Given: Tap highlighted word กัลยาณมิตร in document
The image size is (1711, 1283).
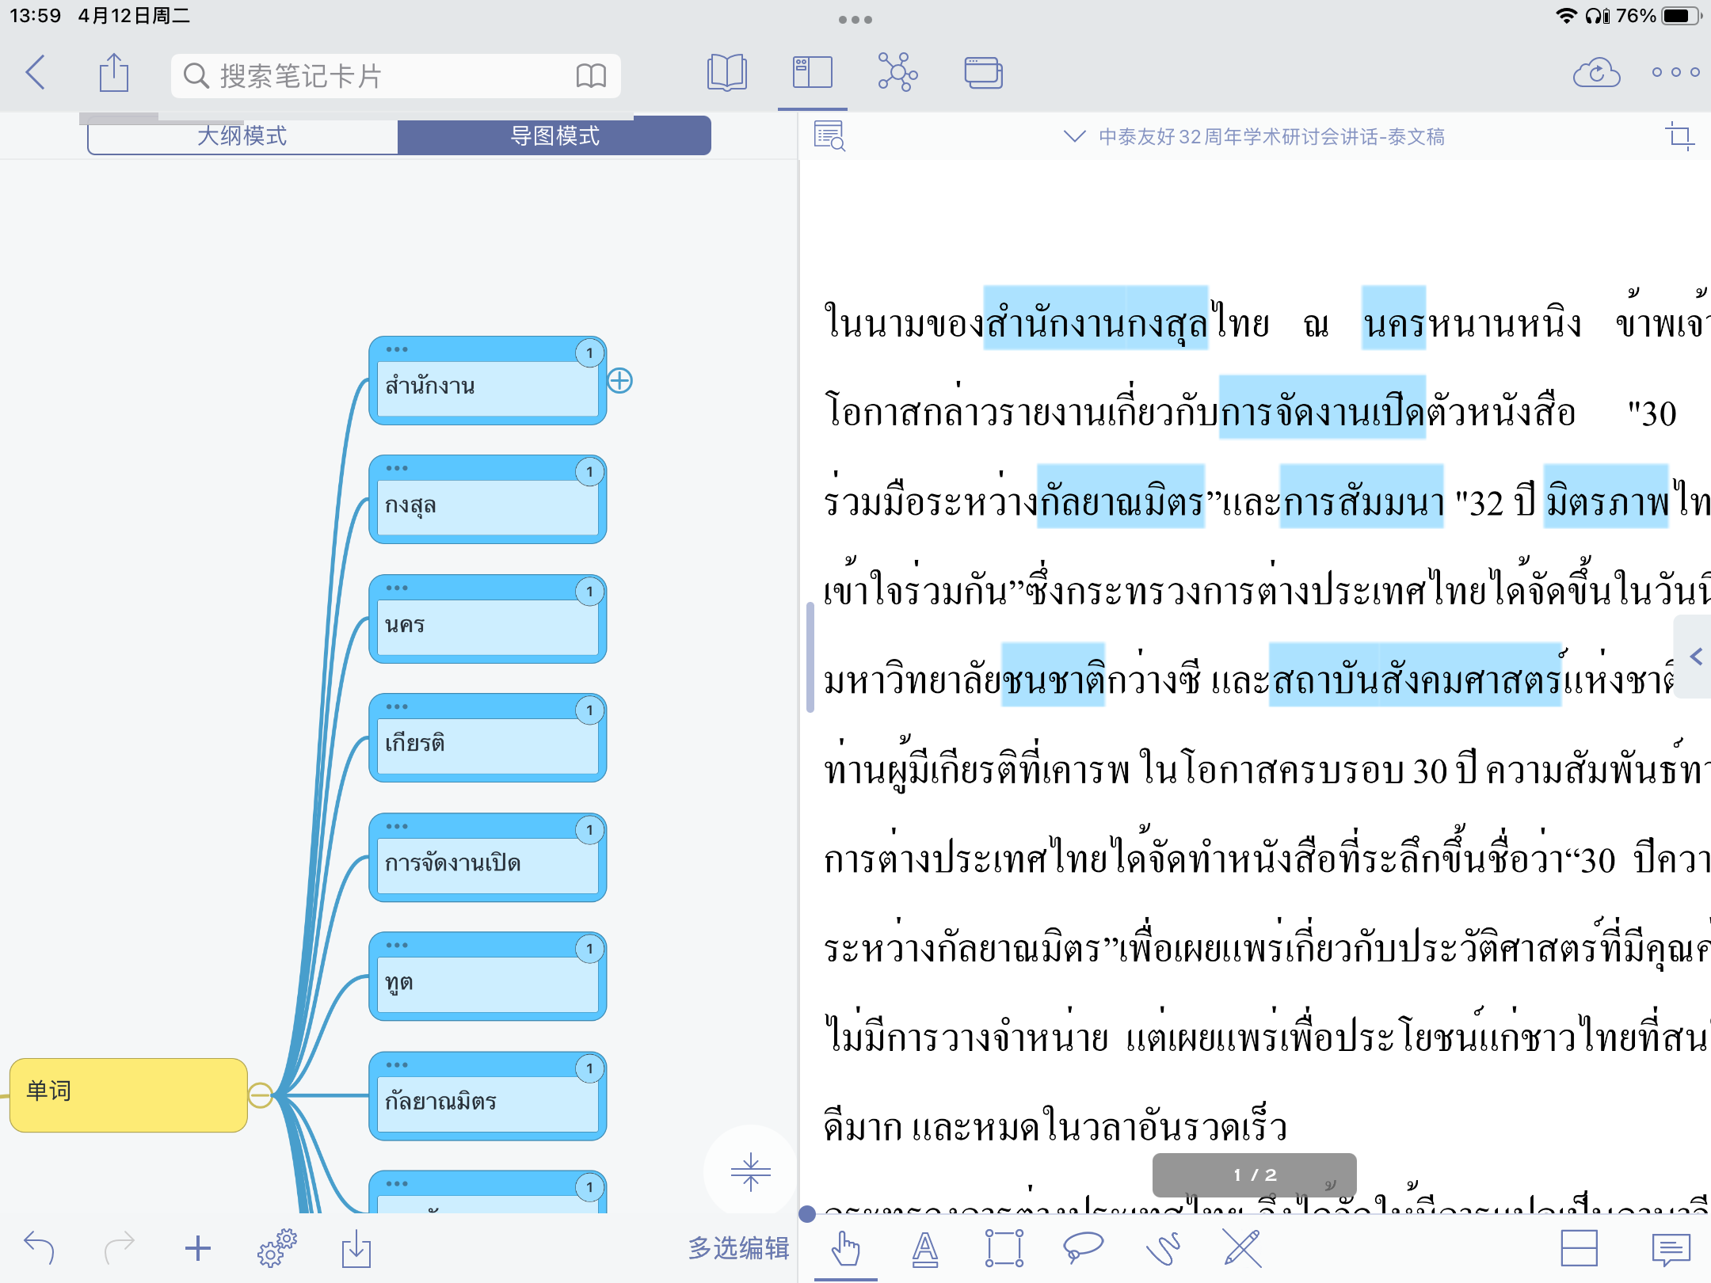Looking at the screenshot, I should point(1120,497).
